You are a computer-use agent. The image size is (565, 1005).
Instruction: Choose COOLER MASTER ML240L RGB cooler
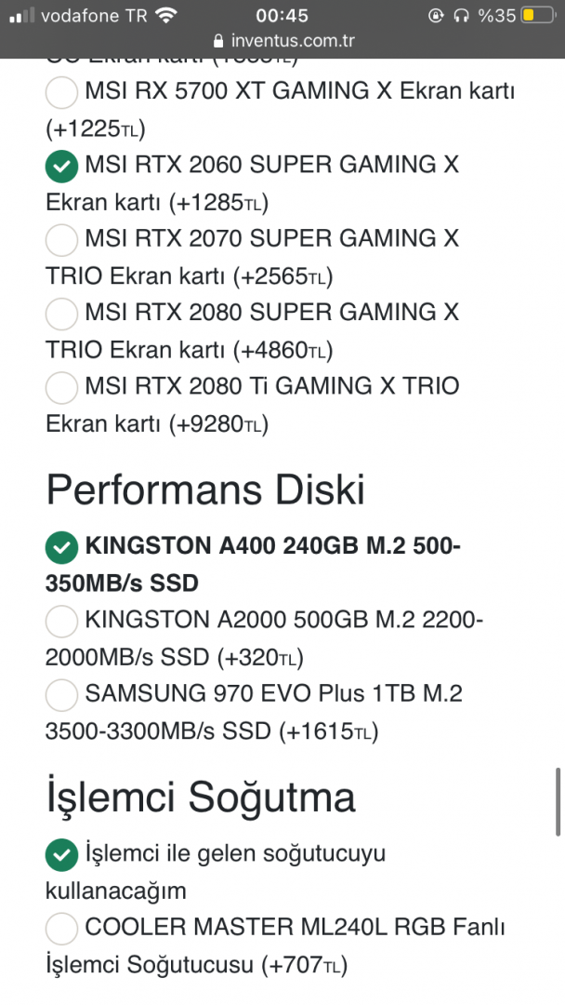(60, 928)
